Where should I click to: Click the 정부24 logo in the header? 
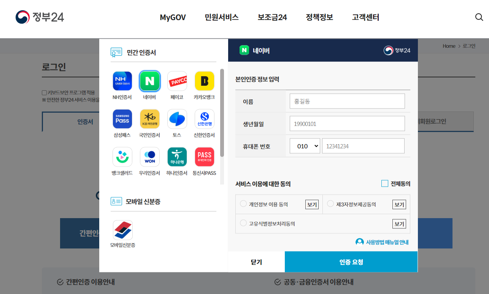point(40,17)
